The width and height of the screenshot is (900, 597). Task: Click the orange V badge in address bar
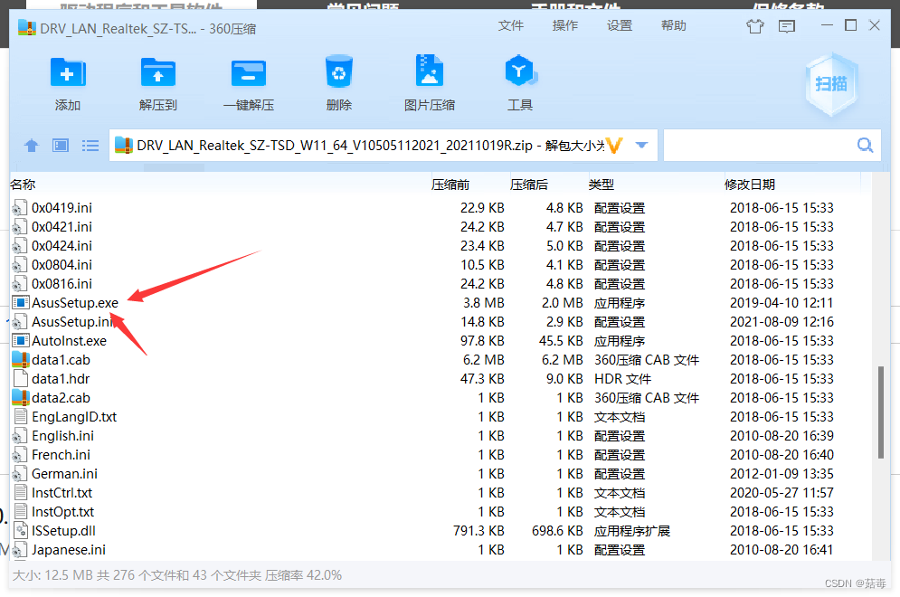pos(614,146)
